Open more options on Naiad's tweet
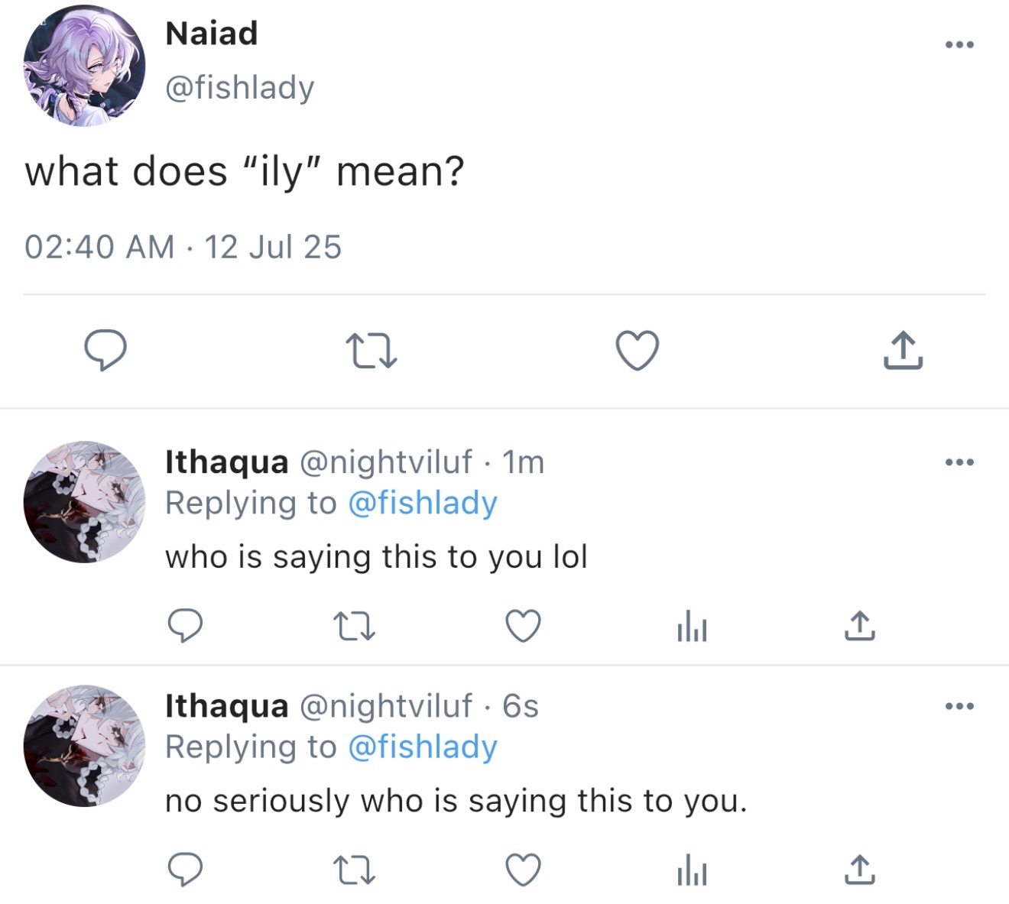1009x904 pixels. [959, 45]
